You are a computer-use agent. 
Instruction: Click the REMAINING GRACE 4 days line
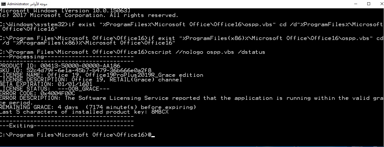(98, 107)
